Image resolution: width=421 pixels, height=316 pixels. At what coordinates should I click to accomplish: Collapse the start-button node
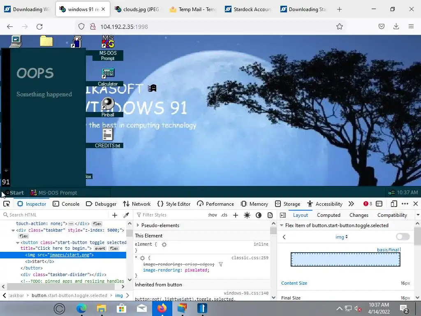pos(18,243)
